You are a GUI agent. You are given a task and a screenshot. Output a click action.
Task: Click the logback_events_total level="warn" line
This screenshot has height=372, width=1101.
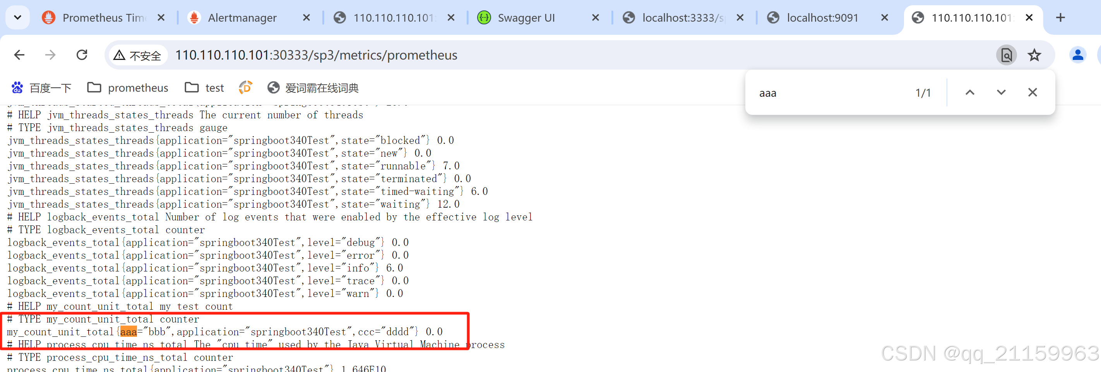click(205, 294)
